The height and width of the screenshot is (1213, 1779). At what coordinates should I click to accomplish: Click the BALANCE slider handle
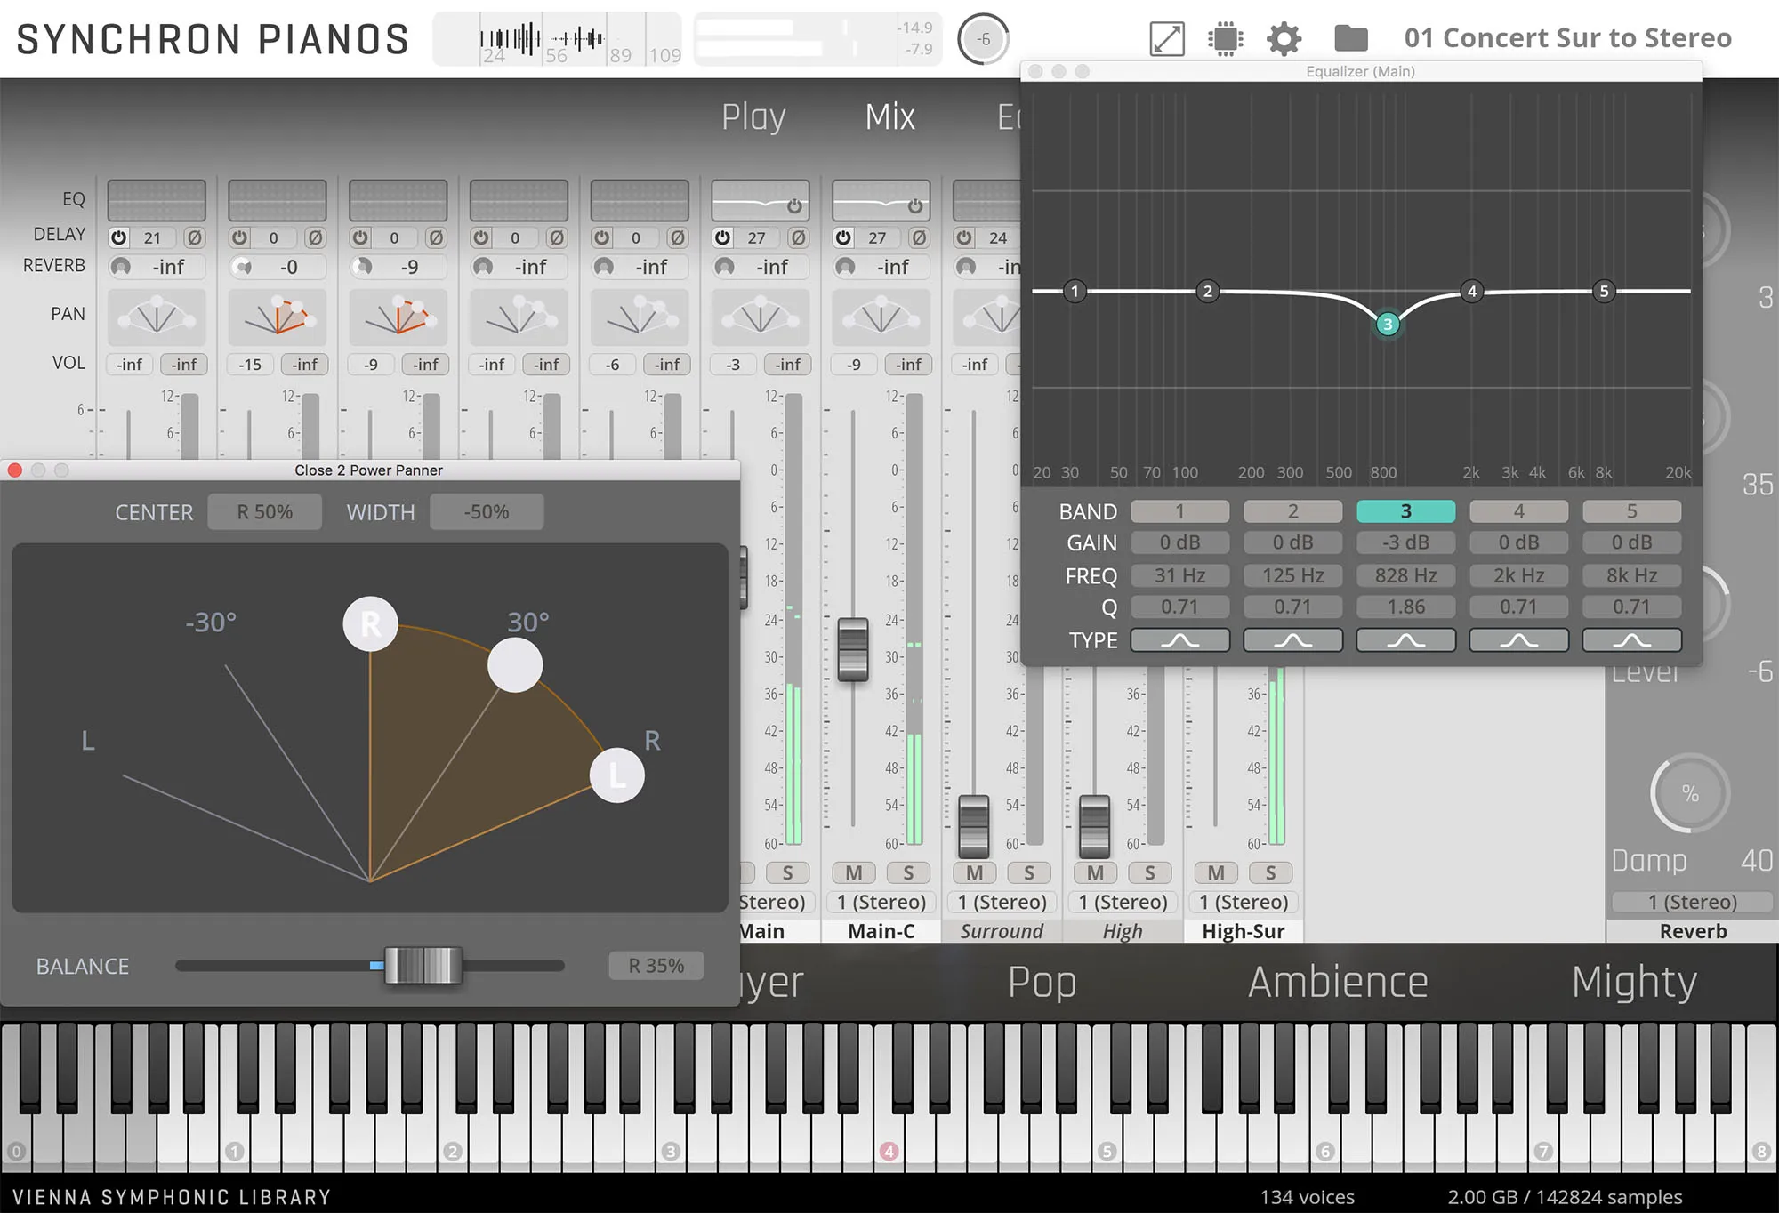click(423, 966)
